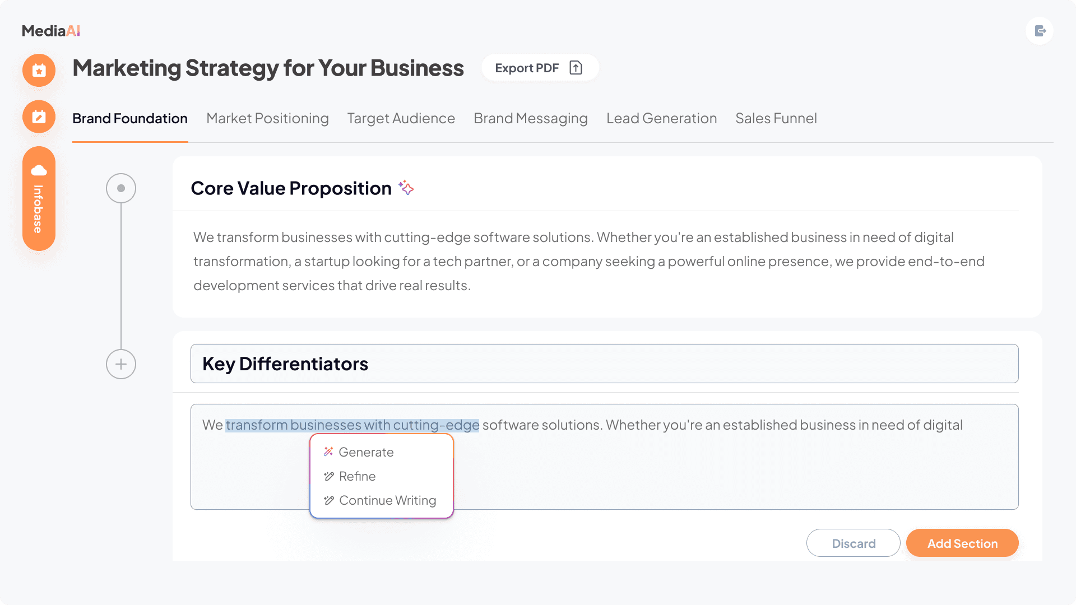Discard the Key Differentiators draft
The height and width of the screenshot is (605, 1076).
(853, 543)
